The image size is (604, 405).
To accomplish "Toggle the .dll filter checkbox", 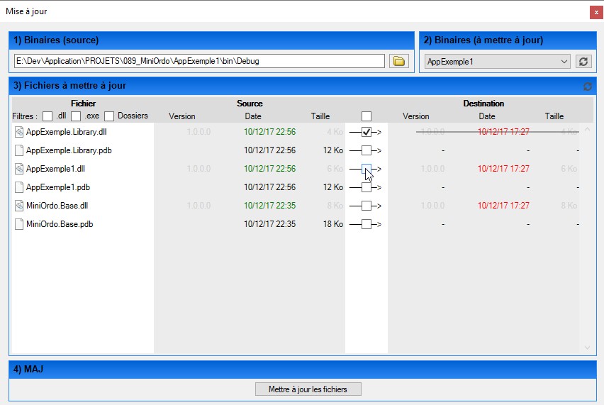I will (47, 116).
